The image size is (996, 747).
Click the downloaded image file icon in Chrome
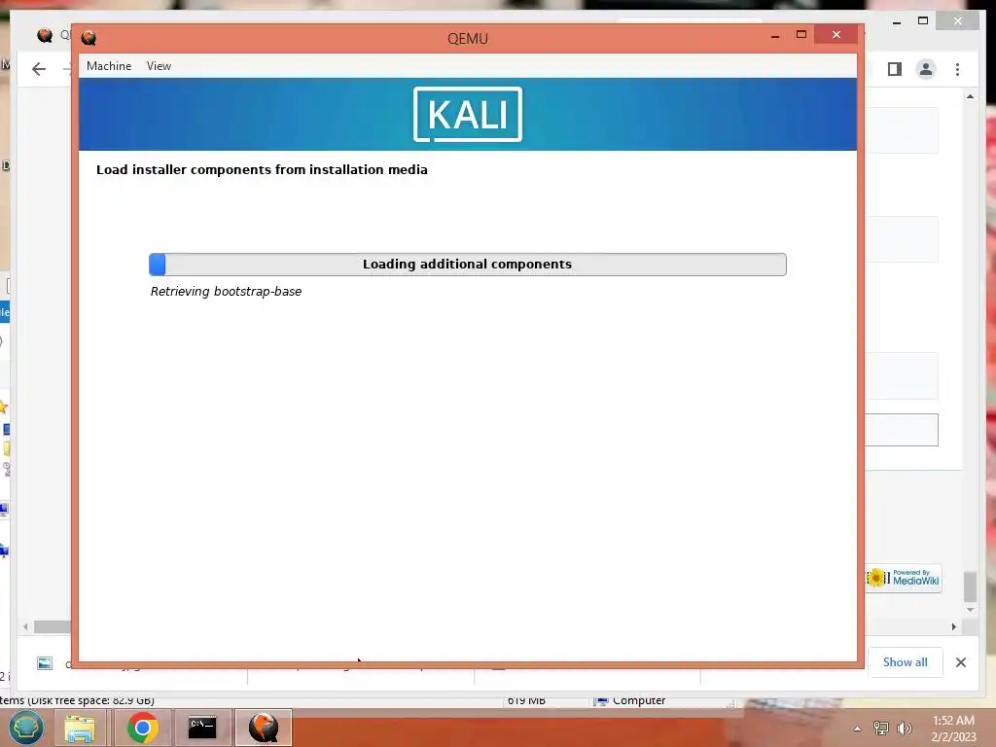tap(45, 663)
